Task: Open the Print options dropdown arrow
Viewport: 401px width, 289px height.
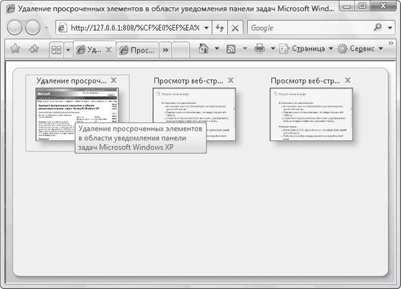Action: pos(273,48)
